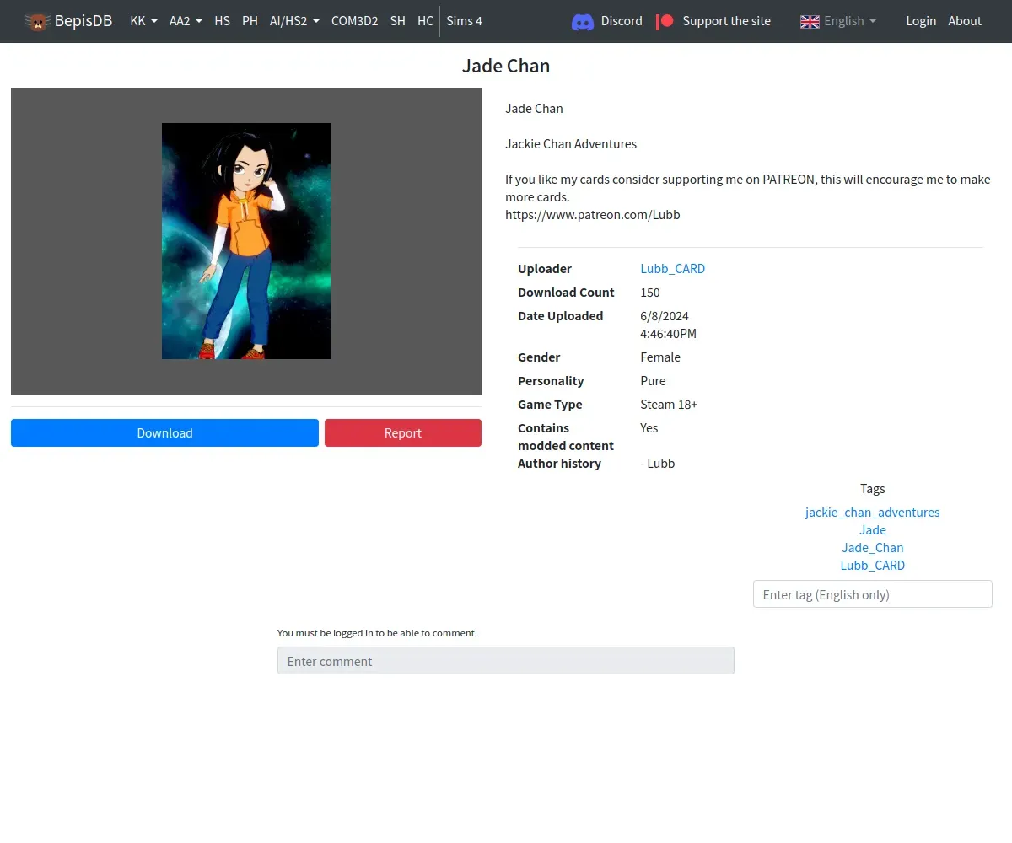Click the red Report button
Image resolution: width=1012 pixels, height=843 pixels.
[403, 432]
